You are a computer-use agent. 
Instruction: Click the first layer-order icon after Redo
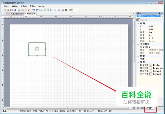pos(41,10)
